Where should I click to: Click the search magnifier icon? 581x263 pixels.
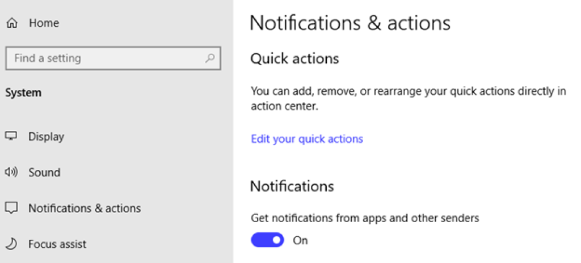[210, 58]
